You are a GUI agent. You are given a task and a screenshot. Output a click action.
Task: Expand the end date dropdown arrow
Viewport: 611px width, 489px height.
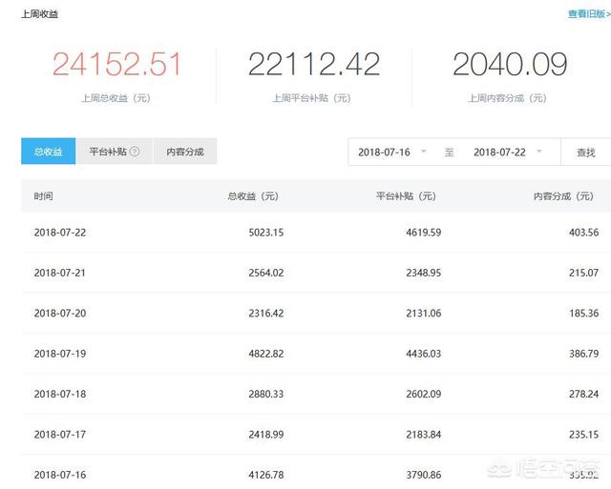pyautogui.click(x=539, y=152)
